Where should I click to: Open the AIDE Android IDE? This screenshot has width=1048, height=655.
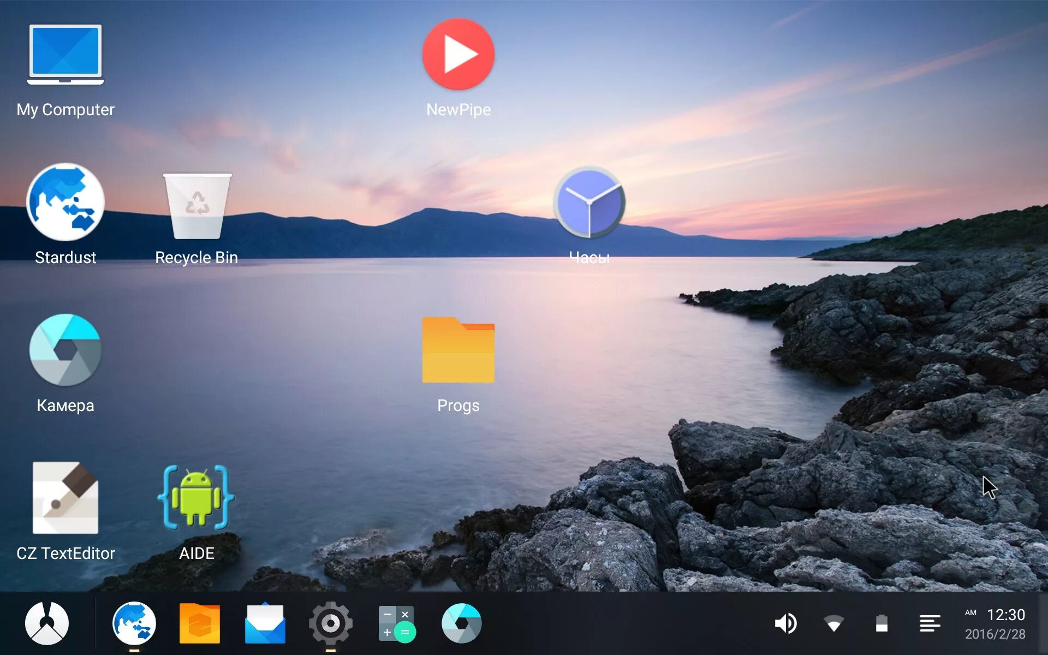click(x=196, y=497)
